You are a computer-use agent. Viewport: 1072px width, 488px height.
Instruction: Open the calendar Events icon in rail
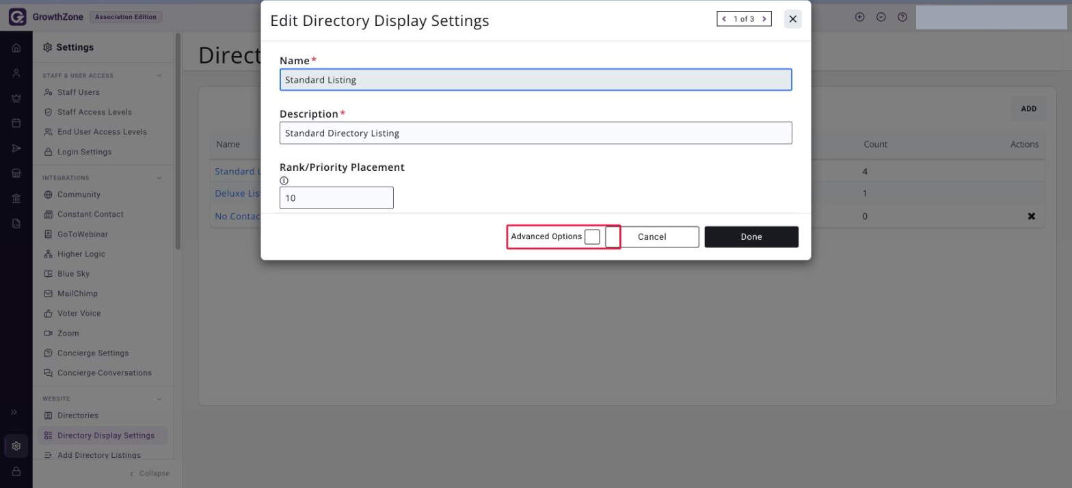point(16,123)
